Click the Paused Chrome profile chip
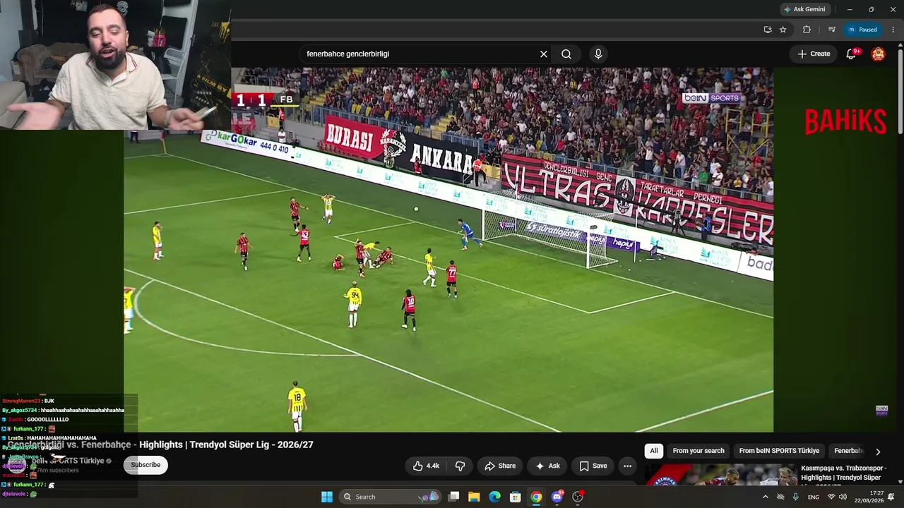The width and height of the screenshot is (904, 508). tap(863, 30)
